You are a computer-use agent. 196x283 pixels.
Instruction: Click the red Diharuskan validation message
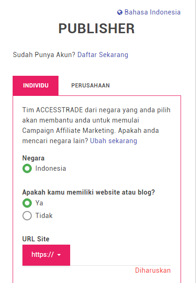[153, 270]
